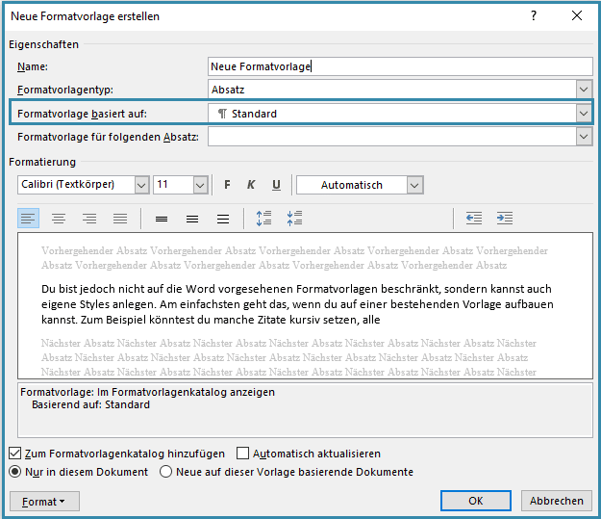The width and height of the screenshot is (601, 519).
Task: Decrease the paragraph indent
Action: point(474,219)
